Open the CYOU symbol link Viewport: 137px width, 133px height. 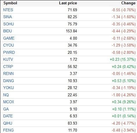coord(8,45)
